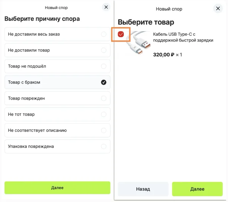Select the 'Не доставили товар' radio

point(104,50)
